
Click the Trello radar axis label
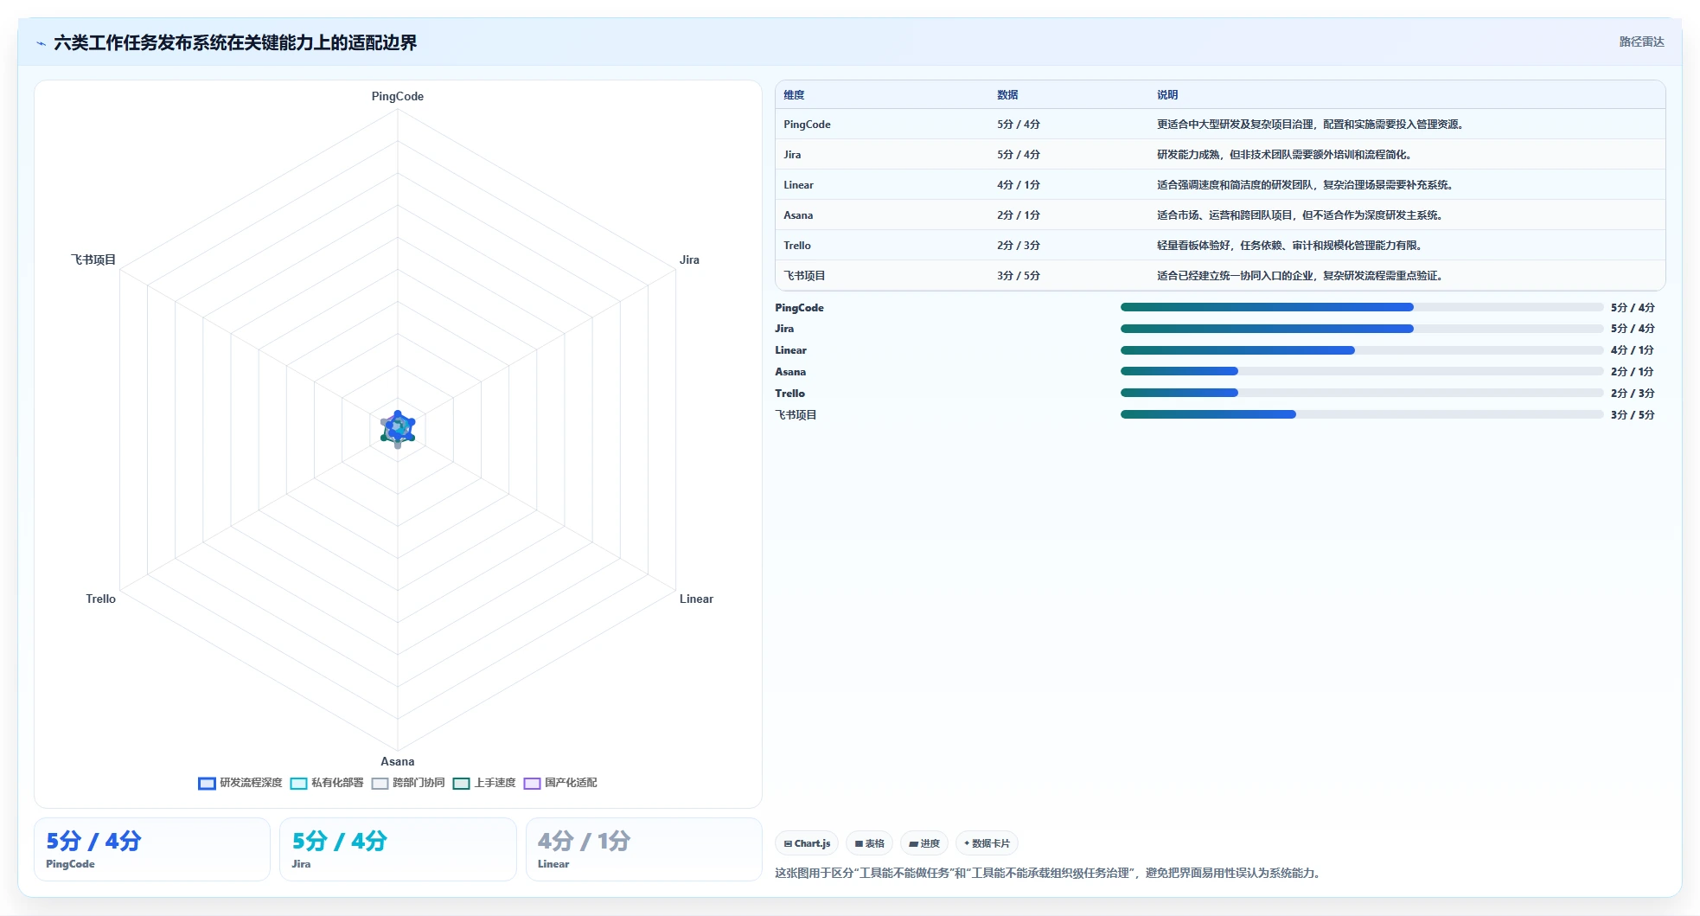[x=100, y=599]
